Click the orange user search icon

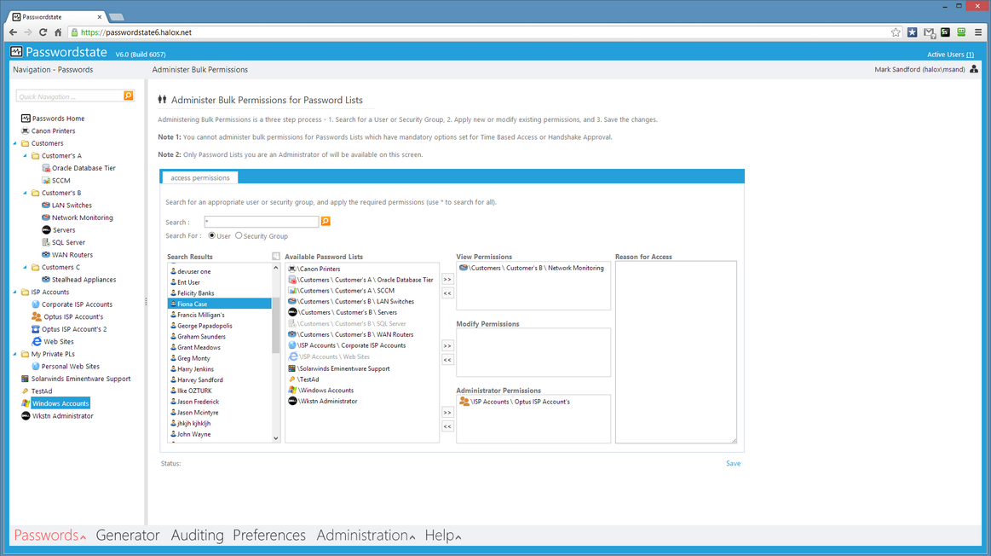point(326,221)
